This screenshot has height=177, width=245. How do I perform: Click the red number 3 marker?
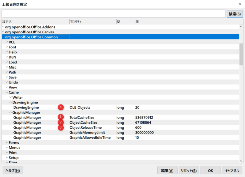61,127
